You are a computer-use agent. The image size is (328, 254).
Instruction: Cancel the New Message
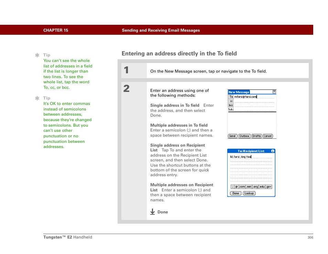point(268,136)
